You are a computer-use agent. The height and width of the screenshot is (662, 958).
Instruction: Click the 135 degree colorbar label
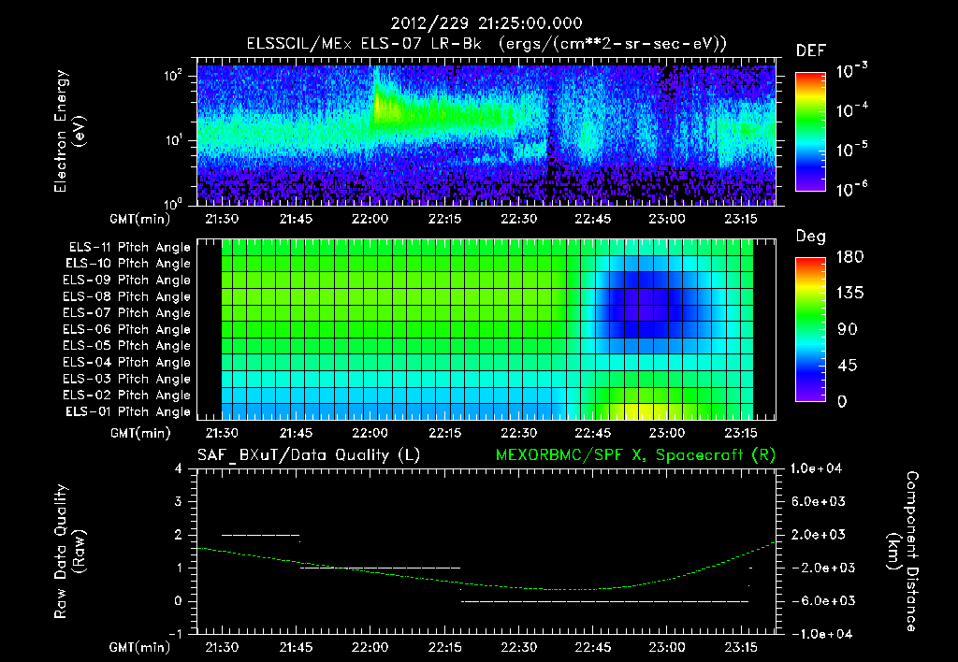[849, 294]
